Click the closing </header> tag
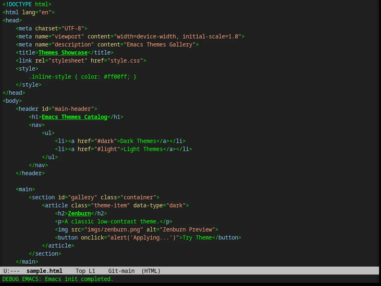The height and width of the screenshot is (286, 381). [x=30, y=173]
